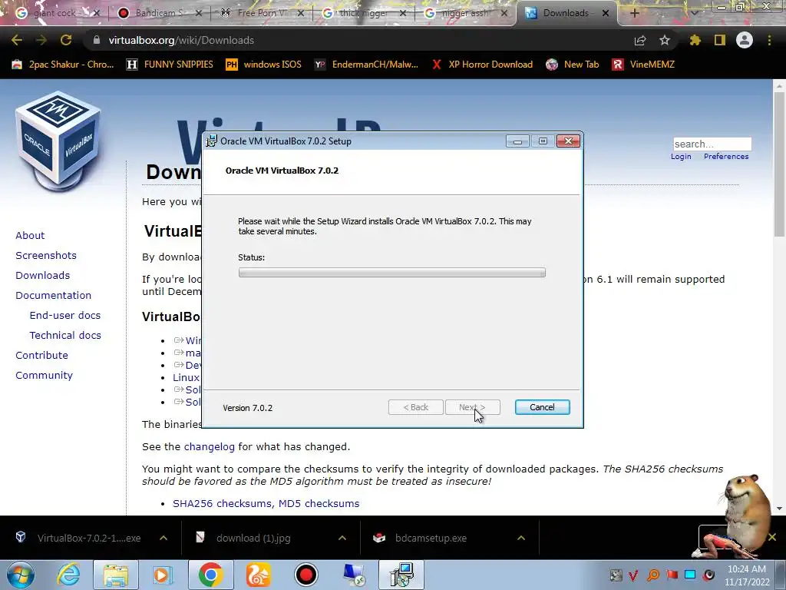Open the taskbar clock showing 10:24 AM
Viewport: 786px width, 590px height.
tap(746, 575)
